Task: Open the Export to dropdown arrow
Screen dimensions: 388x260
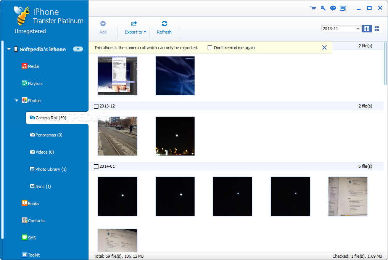Action: coord(145,32)
